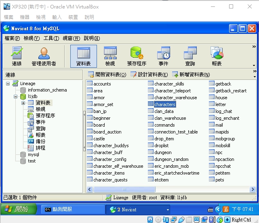Image resolution: width=259 pixels, height=223 pixels.
Task: Open VirtualBox 機器 menu
Action: [25, 17]
